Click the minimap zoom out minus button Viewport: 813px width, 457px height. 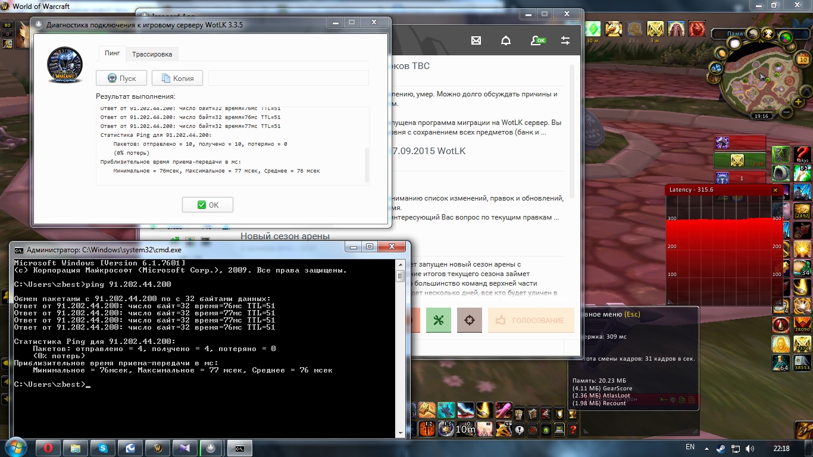[x=786, y=112]
